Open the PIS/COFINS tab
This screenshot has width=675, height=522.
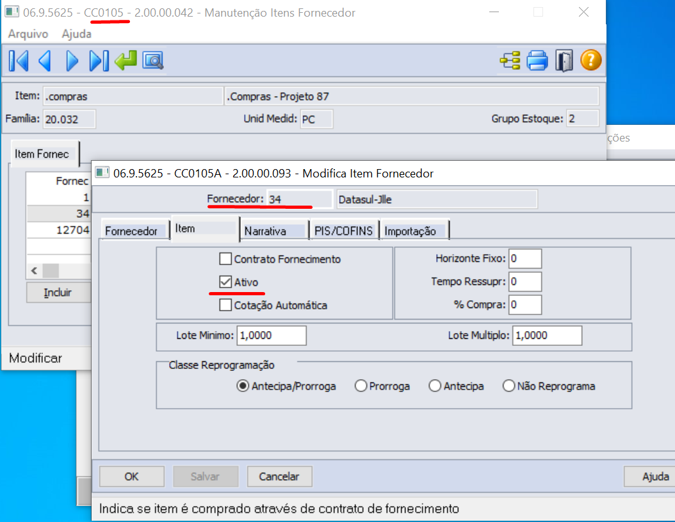click(x=344, y=231)
